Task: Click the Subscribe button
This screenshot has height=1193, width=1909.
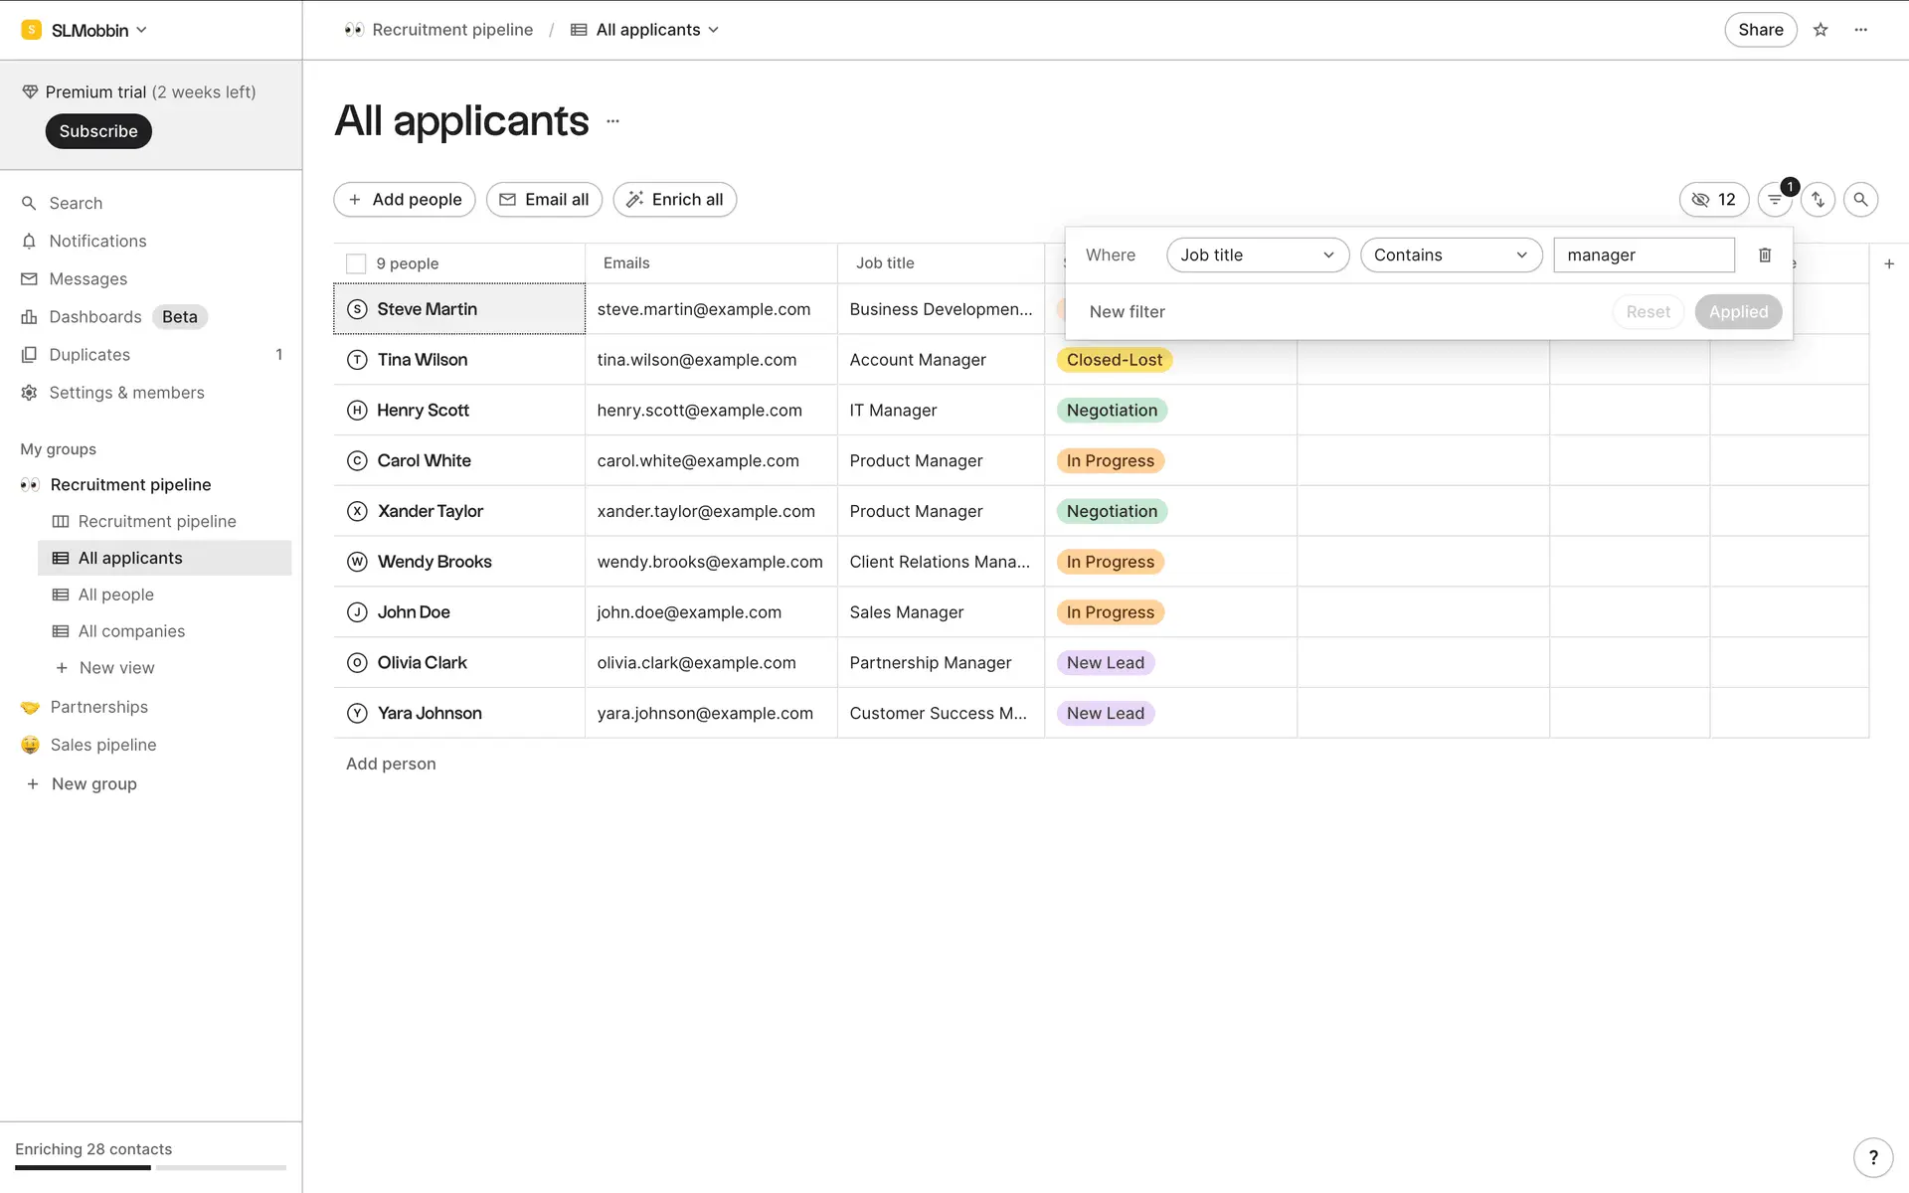Action: 98,131
